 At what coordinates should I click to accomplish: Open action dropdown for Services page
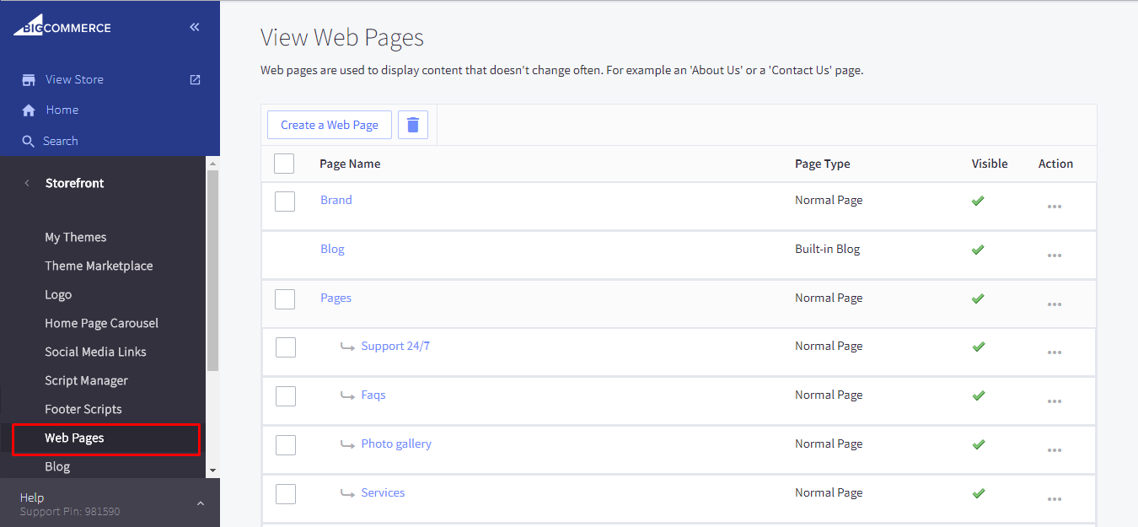tap(1054, 499)
